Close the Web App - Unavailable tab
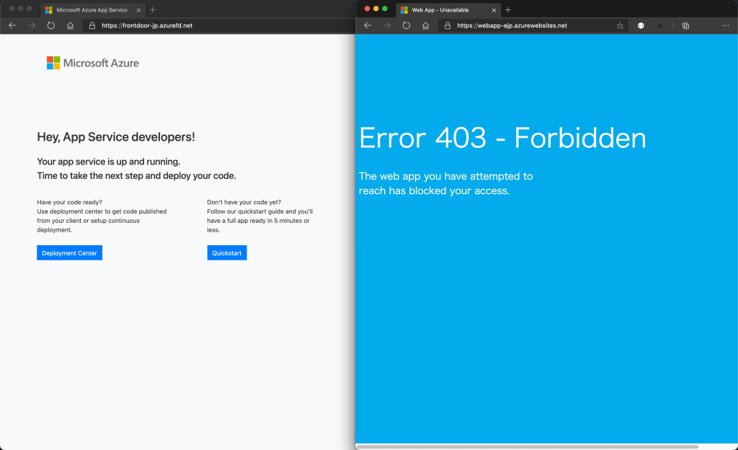This screenshot has height=450, width=738. click(494, 10)
